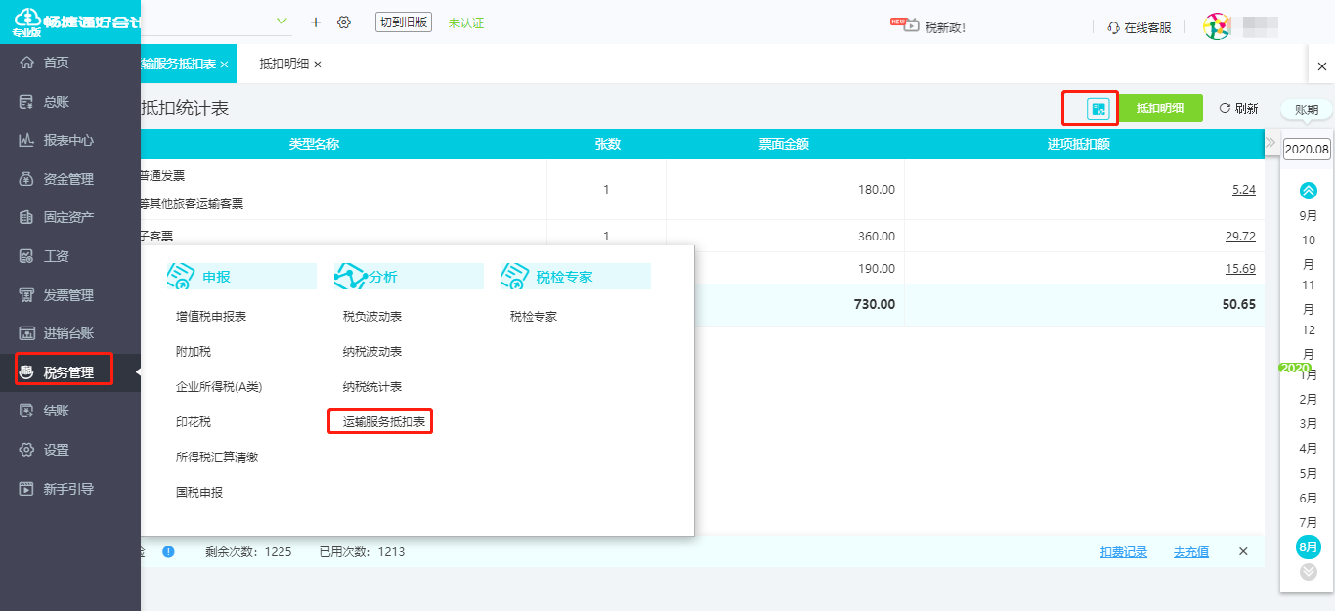Click 账期 period button

(1307, 109)
